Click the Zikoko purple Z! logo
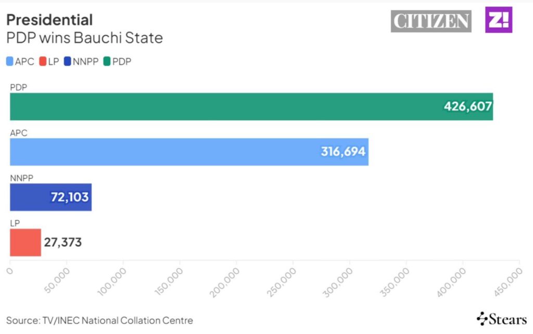Image resolution: width=533 pixels, height=334 pixels. pyautogui.click(x=499, y=20)
